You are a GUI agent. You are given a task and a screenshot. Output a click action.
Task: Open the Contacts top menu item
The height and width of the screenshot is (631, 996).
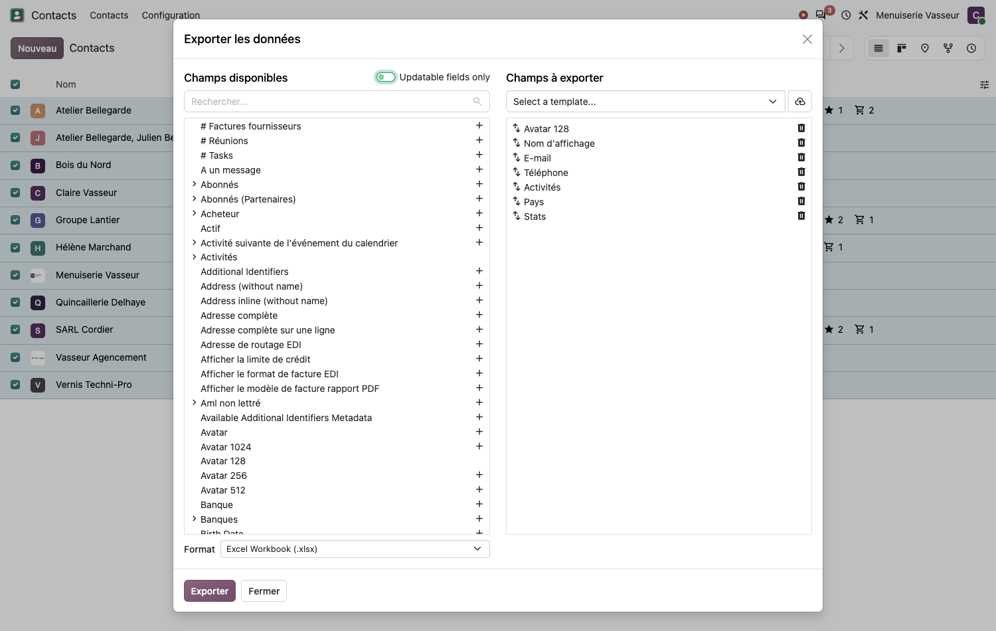[x=109, y=15]
